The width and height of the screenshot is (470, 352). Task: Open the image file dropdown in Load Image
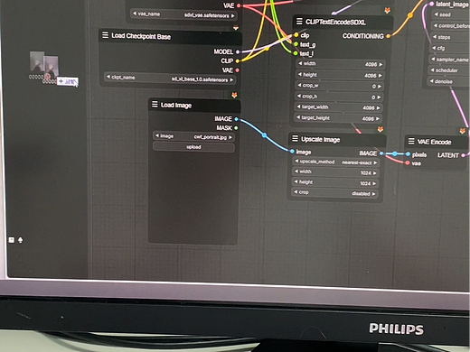coord(193,136)
